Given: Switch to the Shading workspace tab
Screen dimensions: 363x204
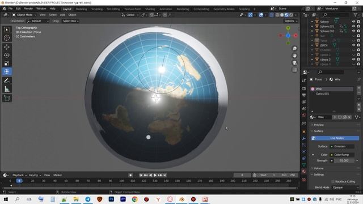Looking at the screenshot, I should (x=150, y=9).
